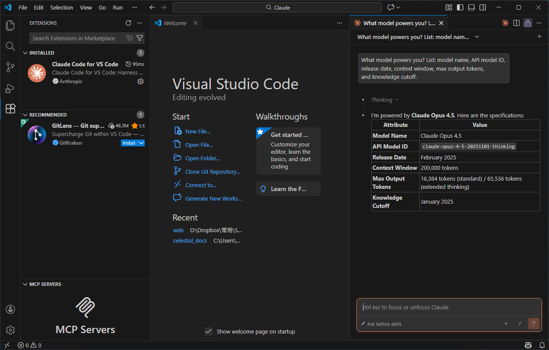Split the Claude editor right

pos(516,23)
